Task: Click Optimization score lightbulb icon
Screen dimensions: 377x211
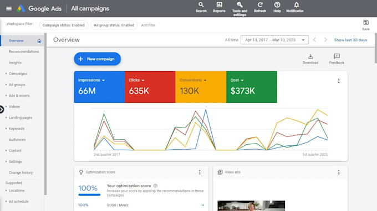Action: [x=81, y=172]
